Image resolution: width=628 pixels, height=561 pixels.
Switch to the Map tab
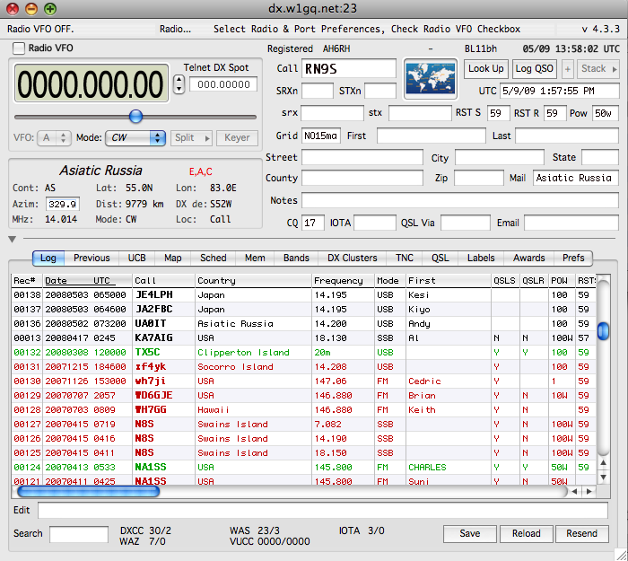coord(172,259)
